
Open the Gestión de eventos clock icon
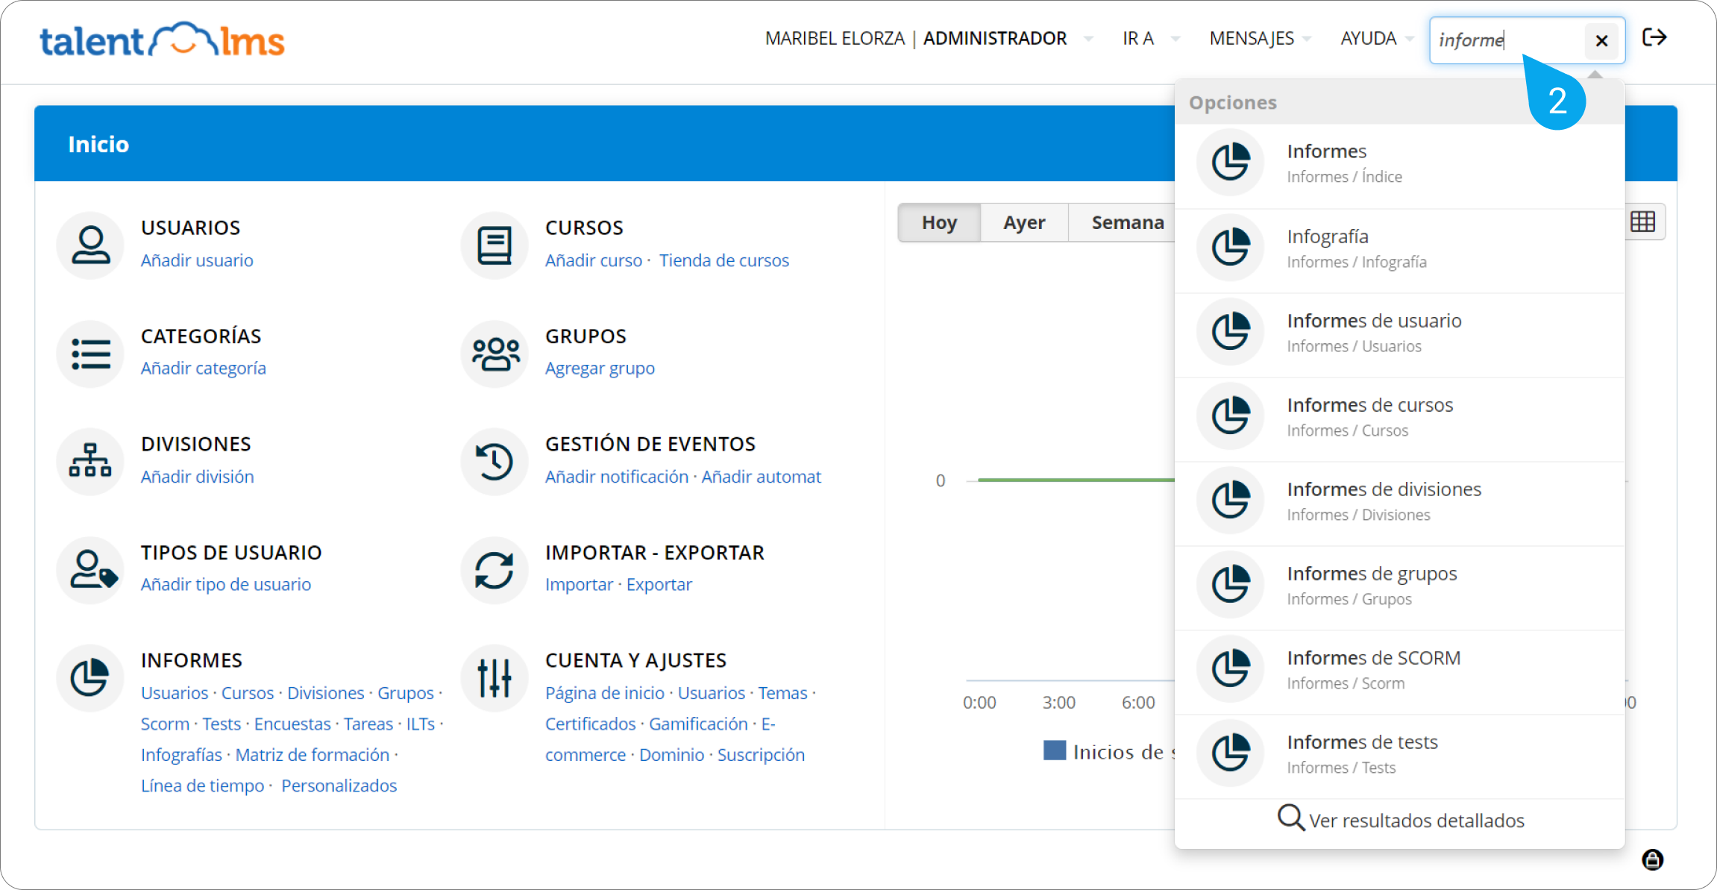pos(495,461)
